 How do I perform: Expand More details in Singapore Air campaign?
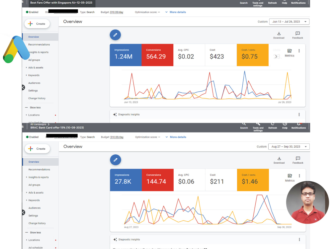pos(176,12)
